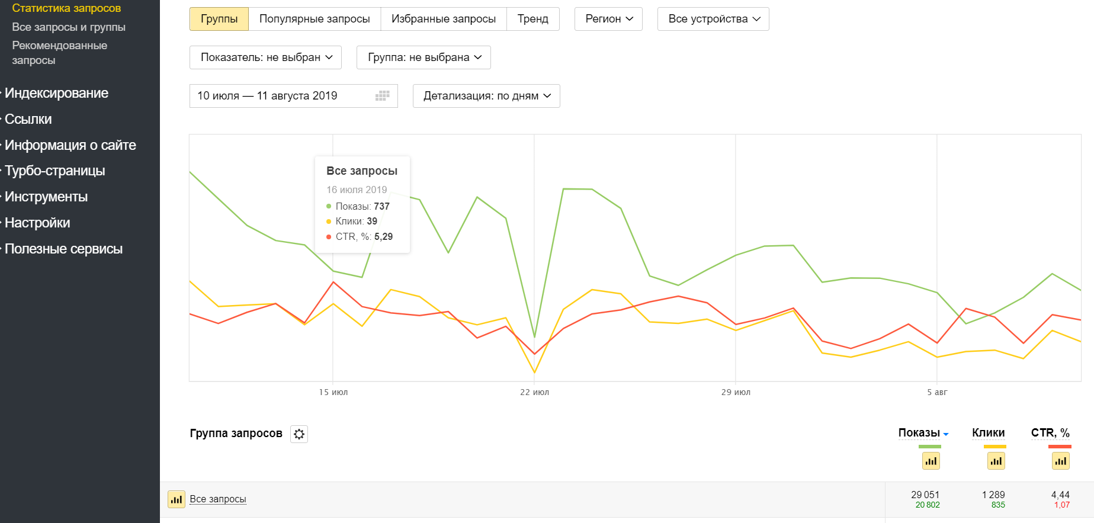Screen dimensions: 1094x523
Task: Change Детализация: по дням setting
Action: coord(486,96)
